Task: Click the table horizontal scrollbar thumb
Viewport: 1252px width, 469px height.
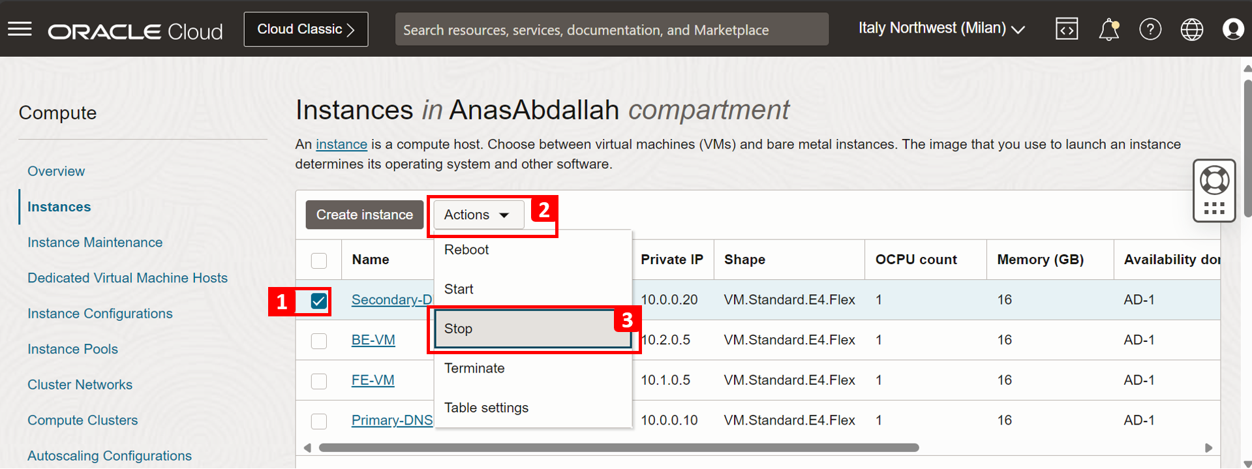Action: point(618,447)
